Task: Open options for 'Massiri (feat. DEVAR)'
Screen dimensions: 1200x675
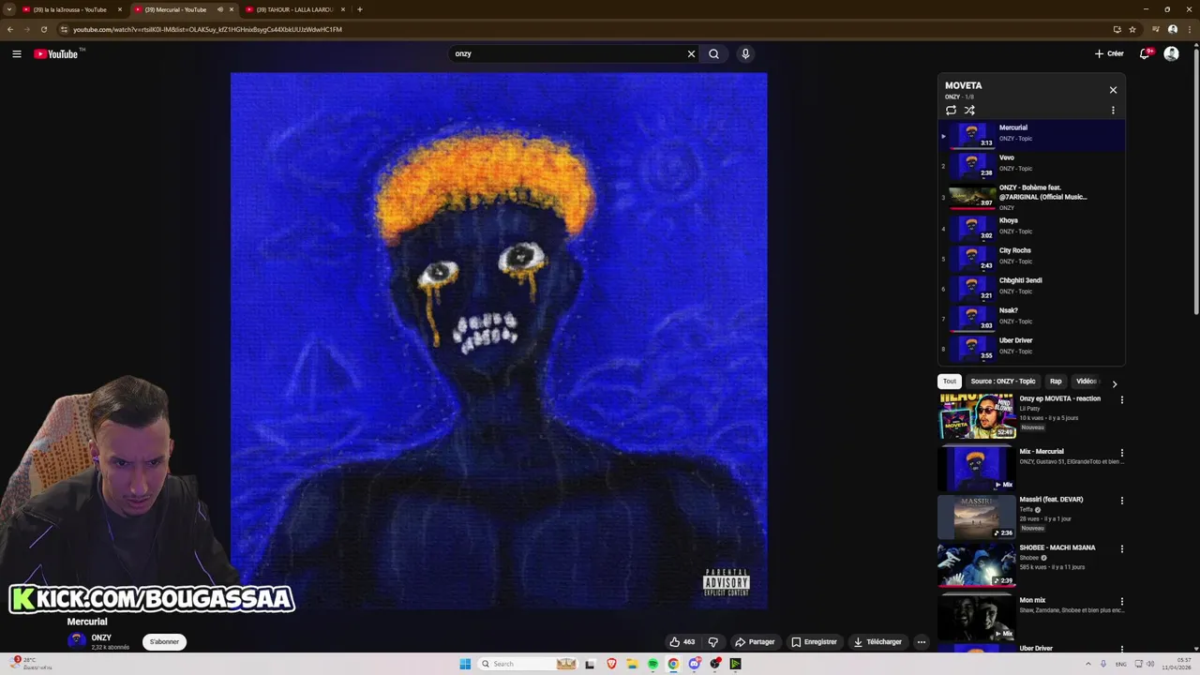Action: coord(1121,501)
